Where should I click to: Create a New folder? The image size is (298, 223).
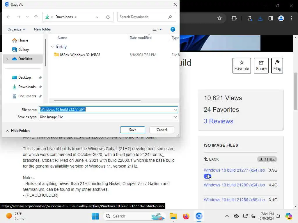42,29
